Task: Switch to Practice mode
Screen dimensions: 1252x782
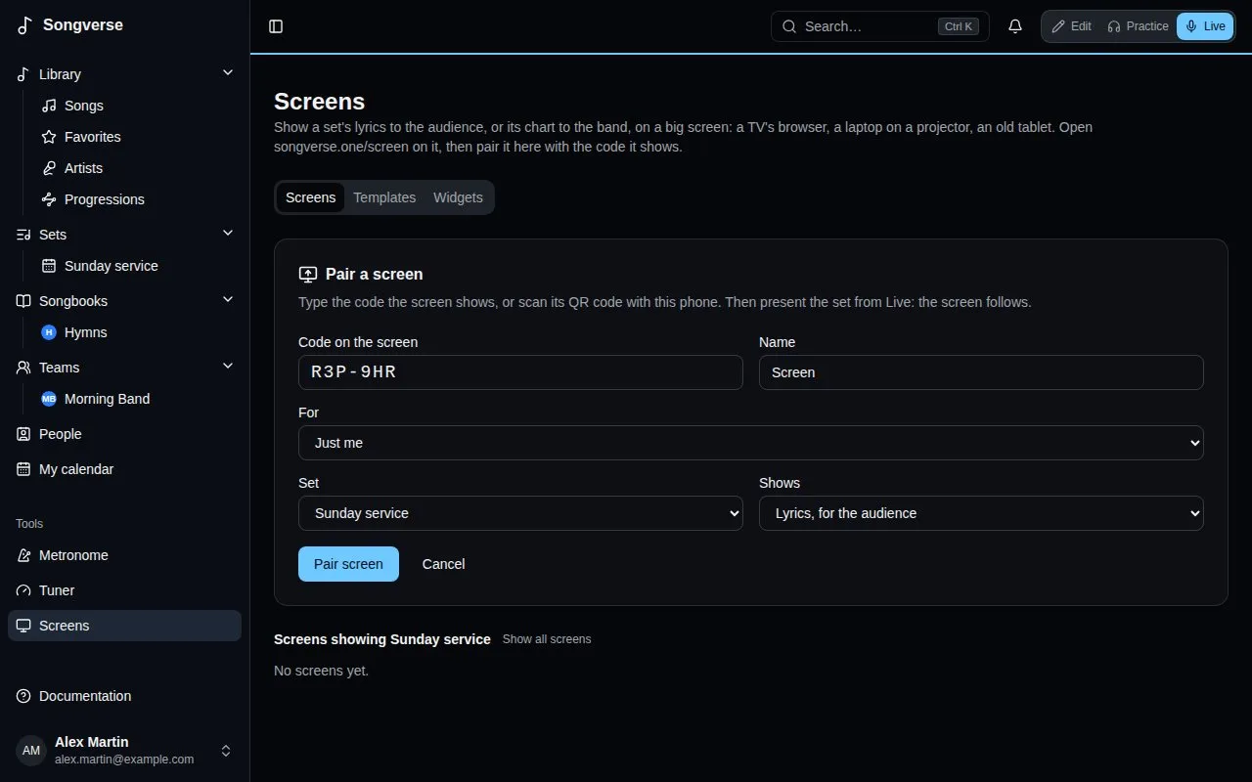Action: click(x=1138, y=26)
